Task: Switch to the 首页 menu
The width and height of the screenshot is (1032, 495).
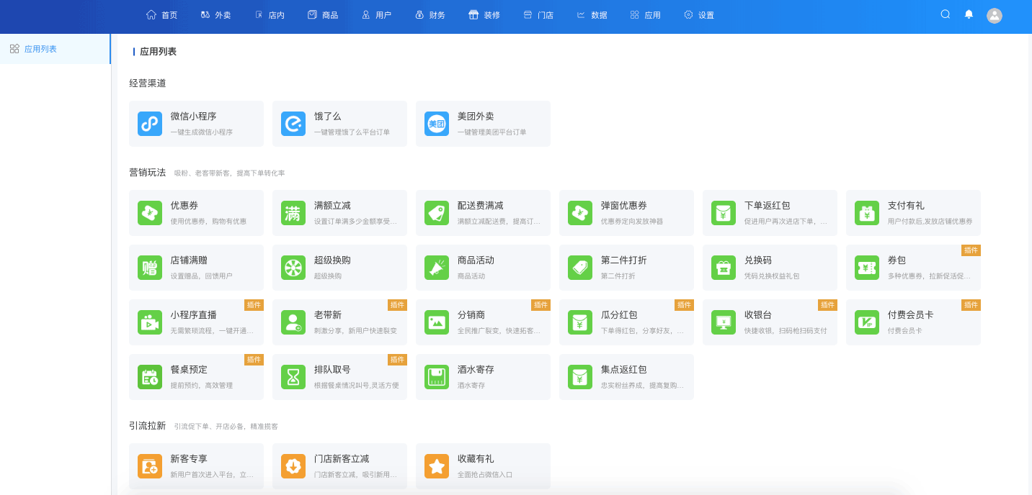Action: (161, 15)
